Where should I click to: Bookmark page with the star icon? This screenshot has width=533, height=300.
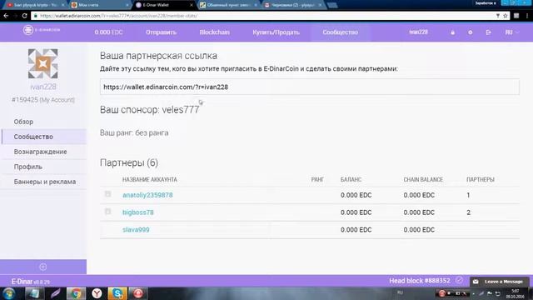coord(506,16)
